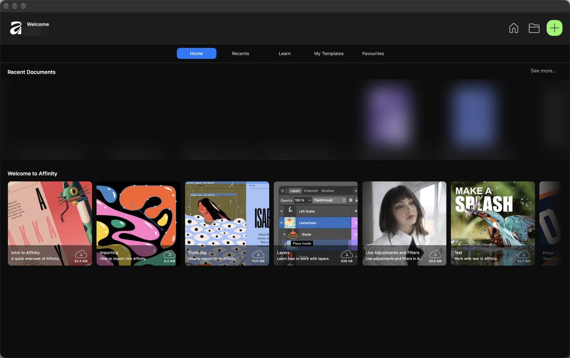Select the Home tab
Image resolution: width=570 pixels, height=358 pixels.
pyautogui.click(x=196, y=53)
